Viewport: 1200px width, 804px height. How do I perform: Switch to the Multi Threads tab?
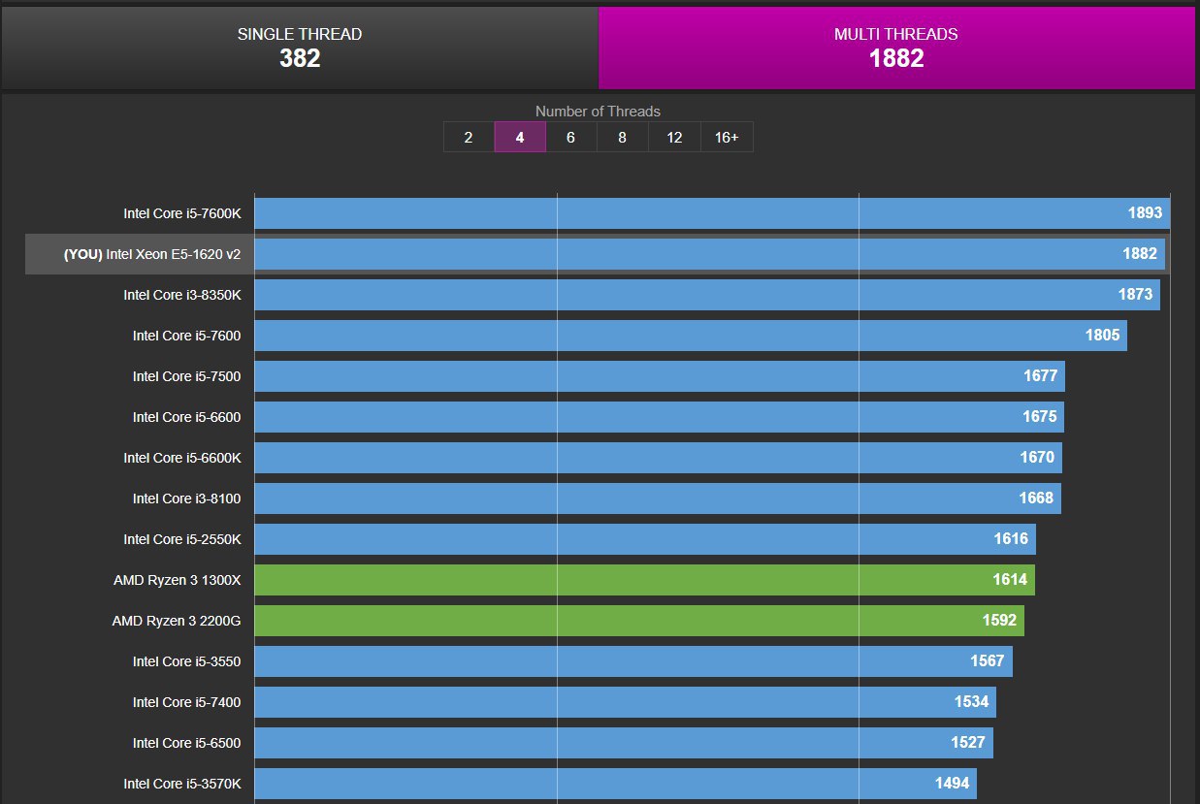pos(896,48)
